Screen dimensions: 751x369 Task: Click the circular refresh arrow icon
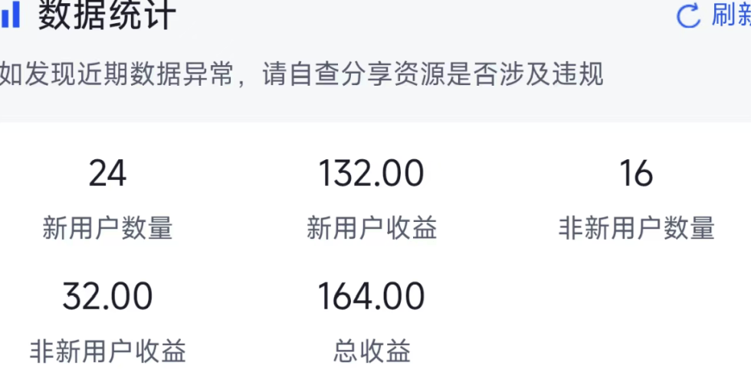[x=687, y=16]
